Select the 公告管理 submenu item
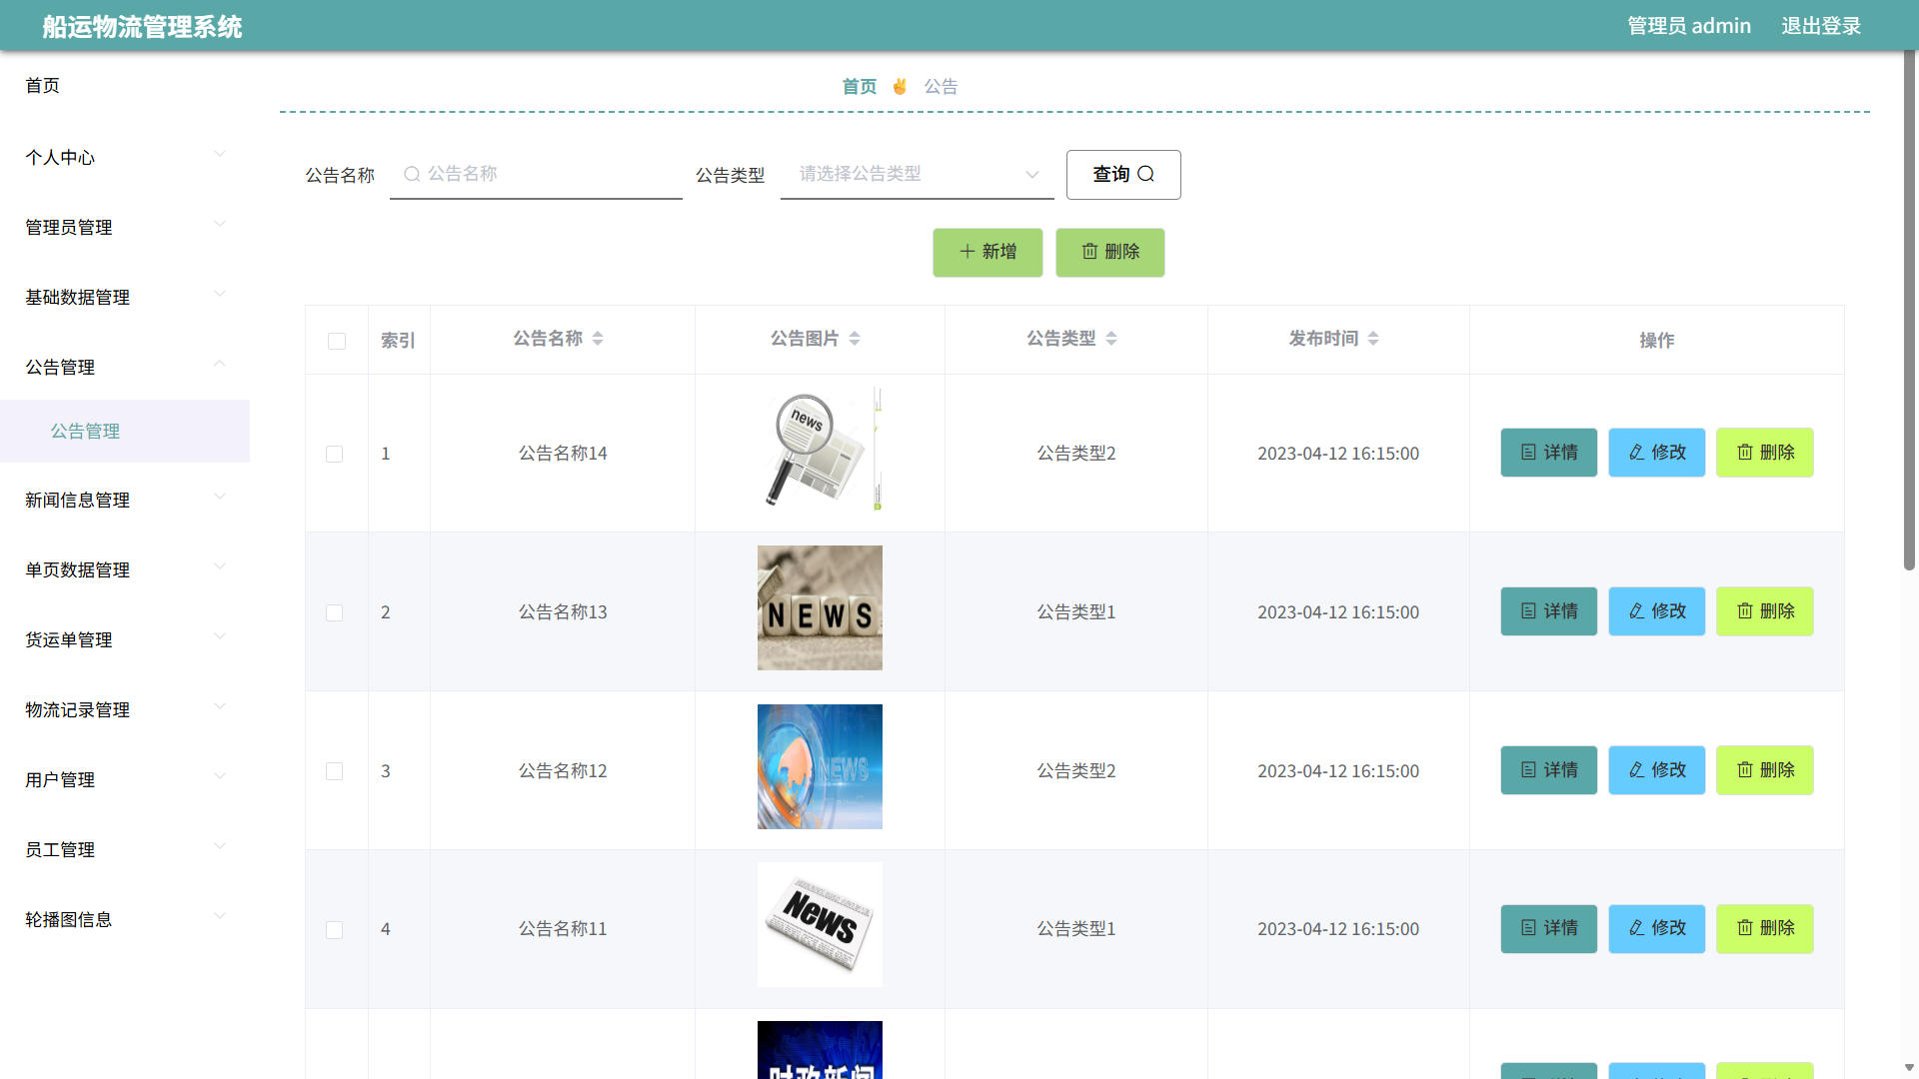 coord(125,431)
